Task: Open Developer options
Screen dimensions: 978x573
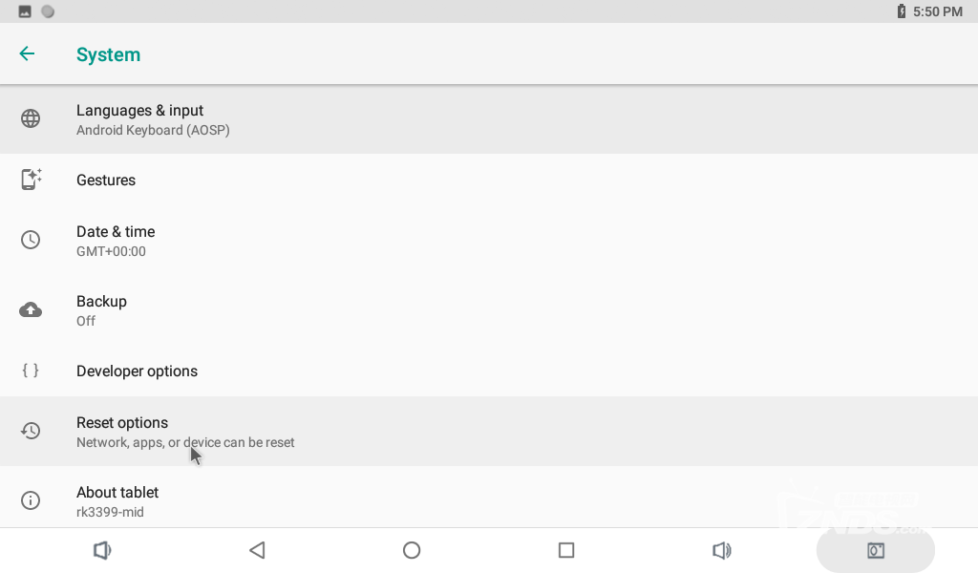Action: pos(489,371)
